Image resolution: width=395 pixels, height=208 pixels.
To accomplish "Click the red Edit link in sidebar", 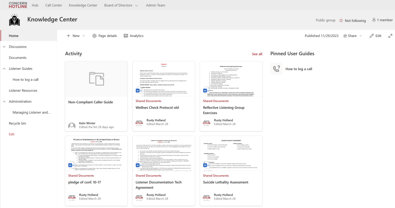I will coord(12,134).
